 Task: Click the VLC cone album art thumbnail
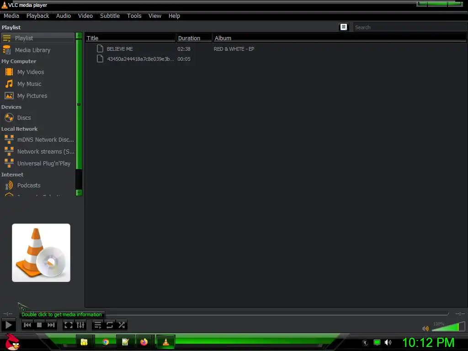(x=41, y=253)
